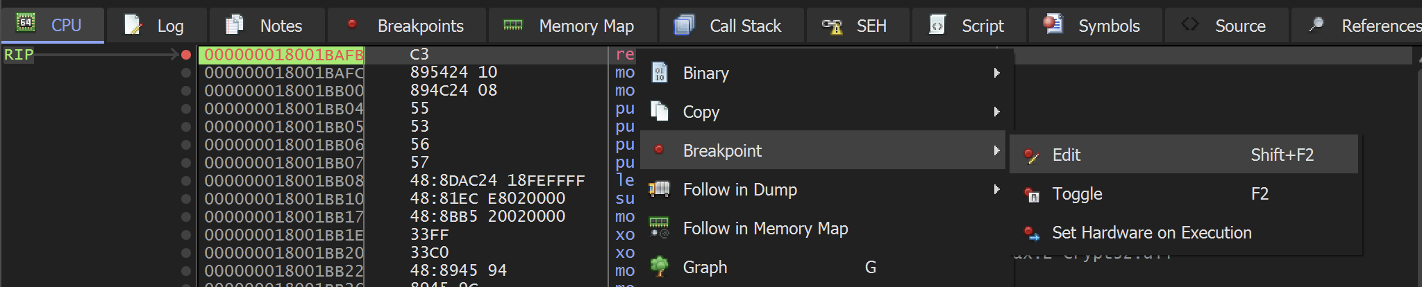Select address row 000000018001BB1E
The height and width of the screenshot is (287, 1422).
tap(284, 235)
